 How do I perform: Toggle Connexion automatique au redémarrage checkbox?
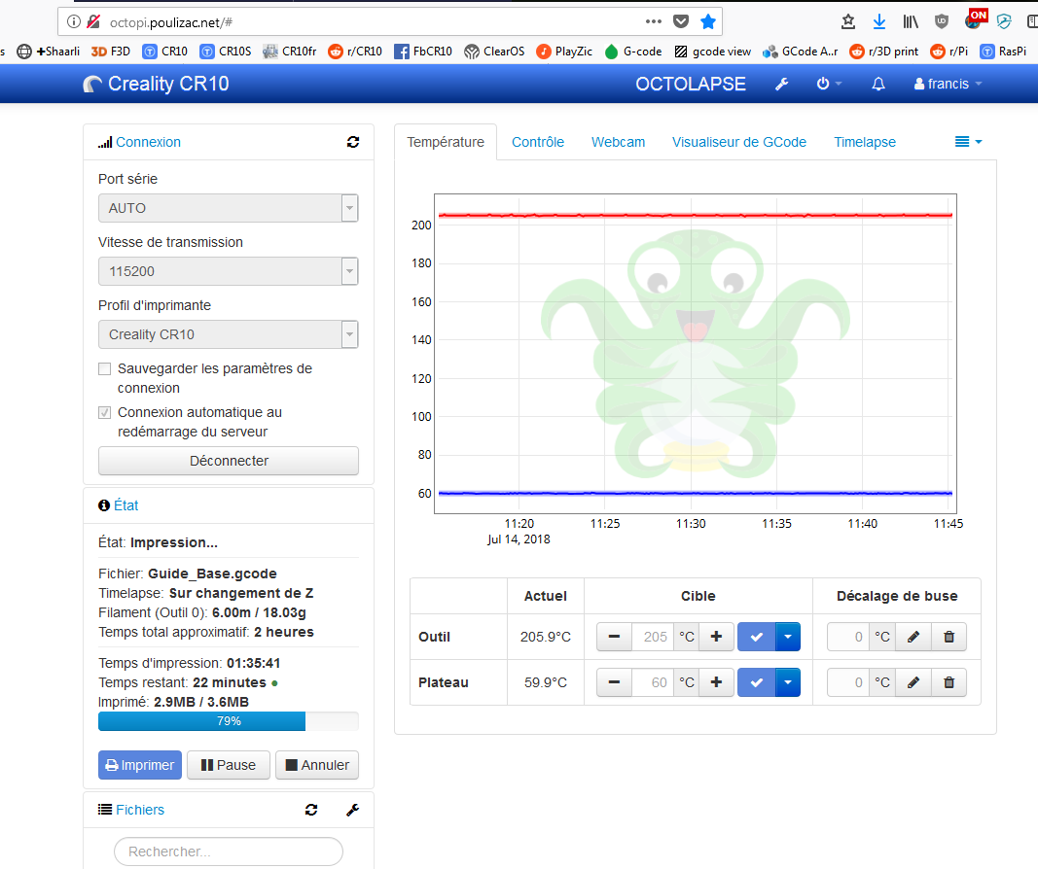[x=105, y=413]
